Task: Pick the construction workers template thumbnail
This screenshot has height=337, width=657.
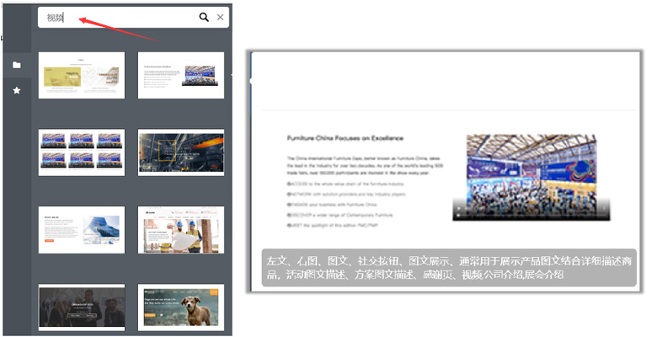Action: (x=181, y=229)
